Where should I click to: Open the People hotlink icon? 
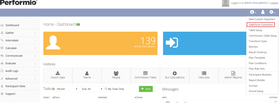coord(116,73)
